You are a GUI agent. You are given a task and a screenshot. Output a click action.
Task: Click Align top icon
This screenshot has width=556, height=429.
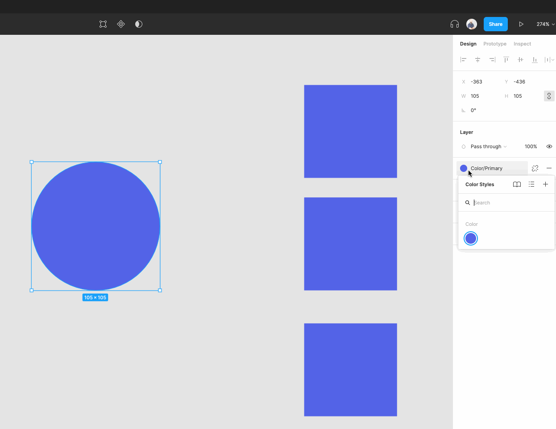[506, 59]
